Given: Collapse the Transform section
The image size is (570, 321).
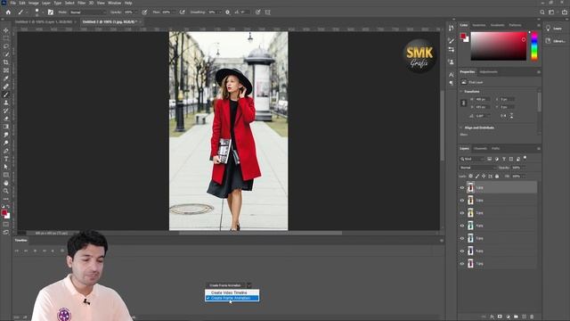Looking at the screenshot, I should point(461,91).
